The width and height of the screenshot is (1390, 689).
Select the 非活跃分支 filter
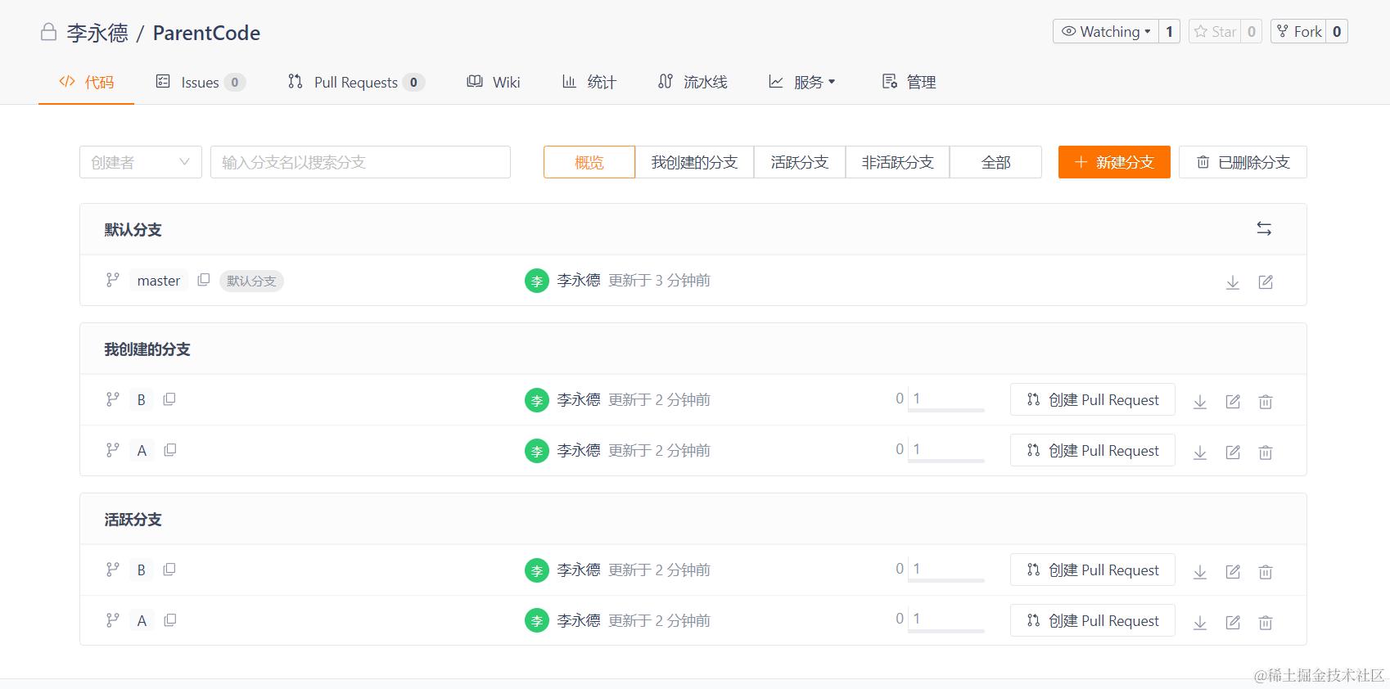pyautogui.click(x=897, y=162)
